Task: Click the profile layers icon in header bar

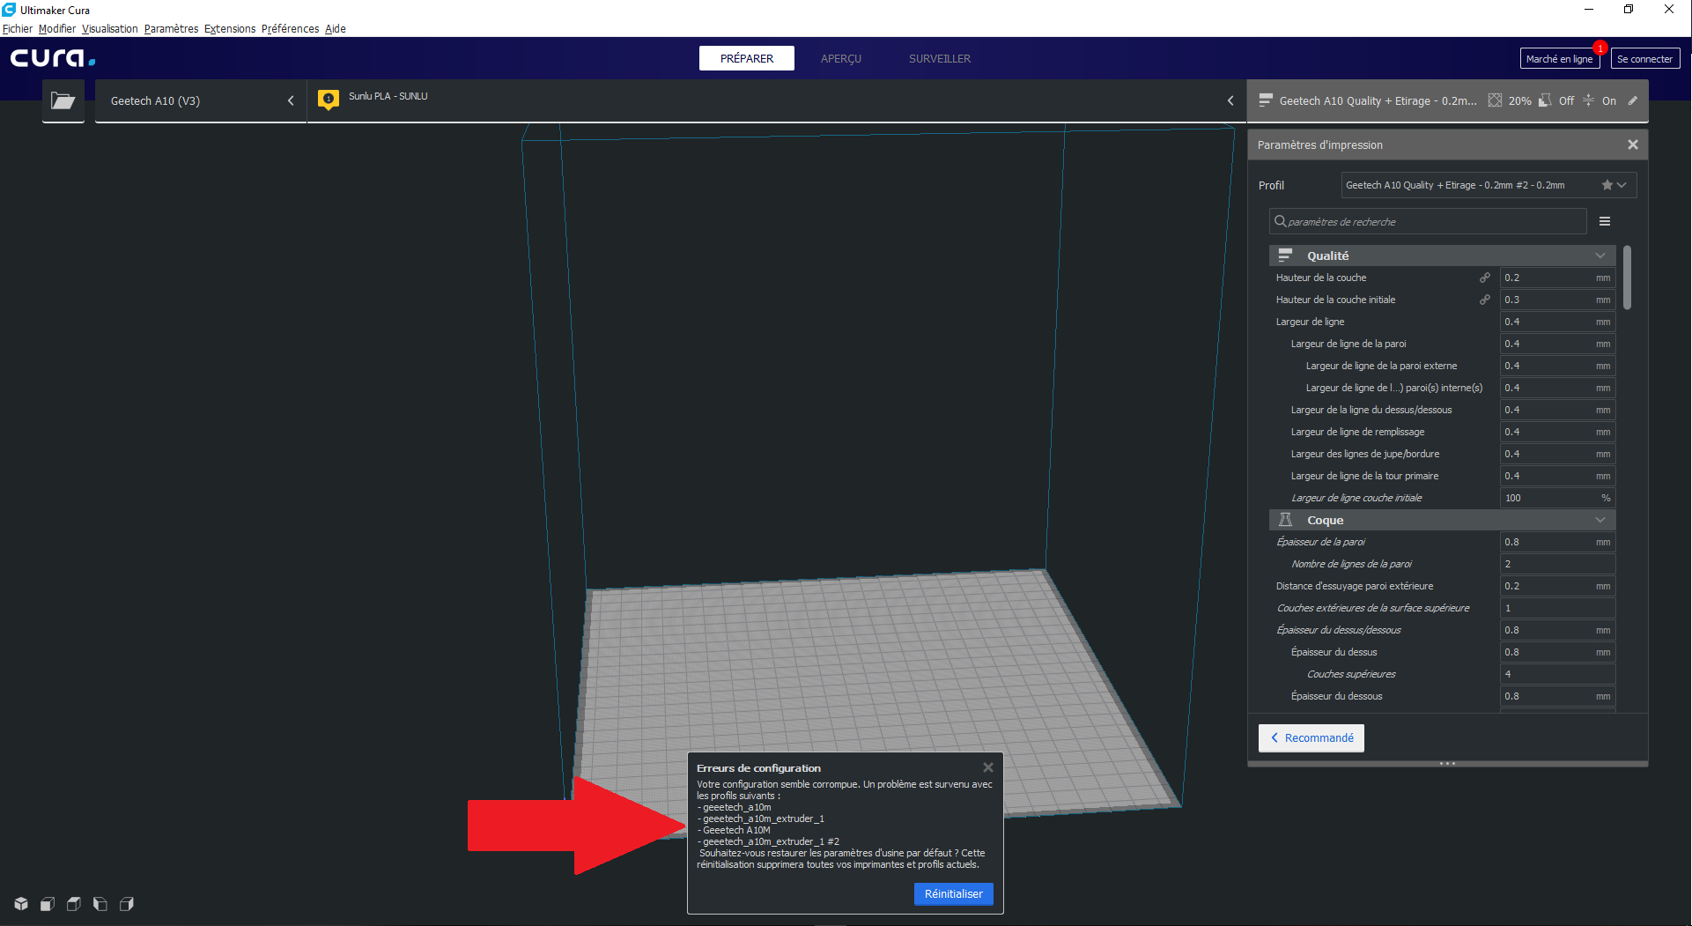Action: (x=1266, y=100)
